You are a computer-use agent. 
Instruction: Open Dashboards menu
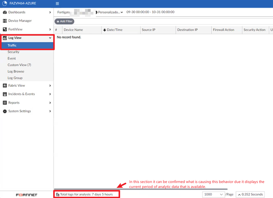(x=27, y=12)
